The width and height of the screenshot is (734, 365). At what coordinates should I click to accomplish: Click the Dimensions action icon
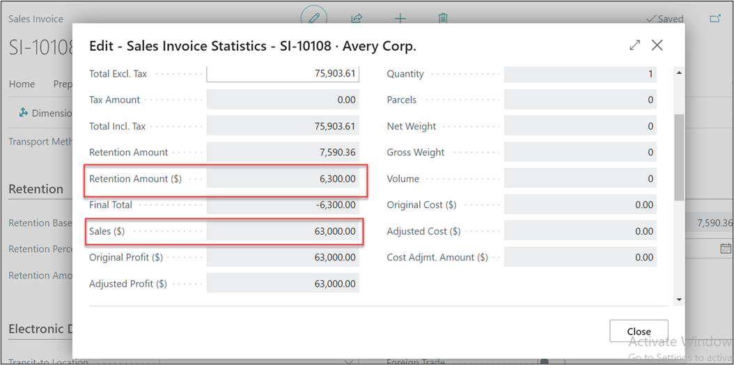[x=24, y=113]
